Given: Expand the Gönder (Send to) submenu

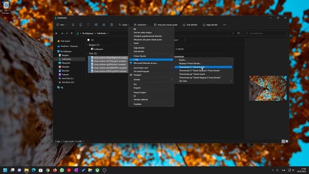Looking at the screenshot, I should [x=151, y=79].
